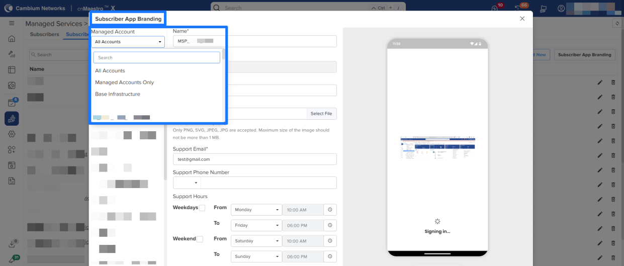Screen dimensions: 624x266
Task: Open the Saturday weekend-from dropdown
Action: click(x=256, y=241)
